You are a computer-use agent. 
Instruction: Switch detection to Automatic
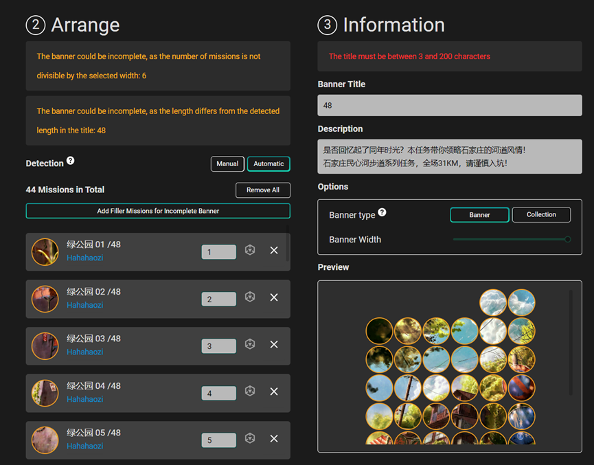pos(269,163)
